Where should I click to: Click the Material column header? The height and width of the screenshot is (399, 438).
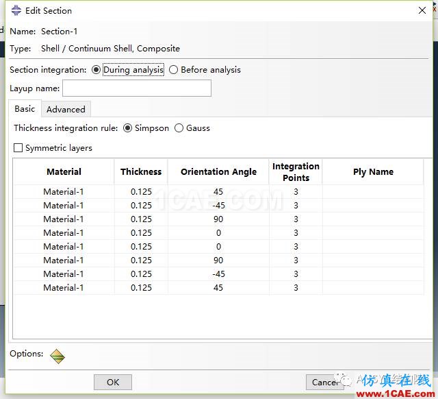coord(64,171)
